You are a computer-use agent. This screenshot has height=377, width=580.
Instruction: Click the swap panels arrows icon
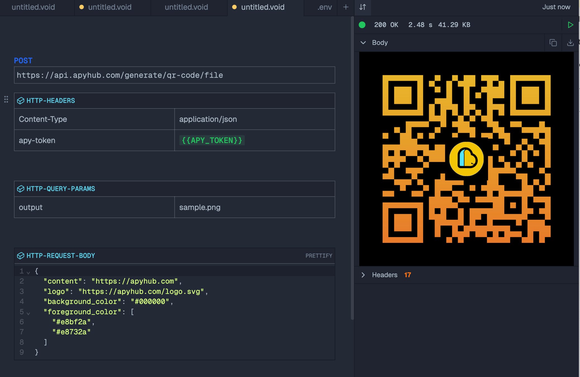pyautogui.click(x=363, y=7)
